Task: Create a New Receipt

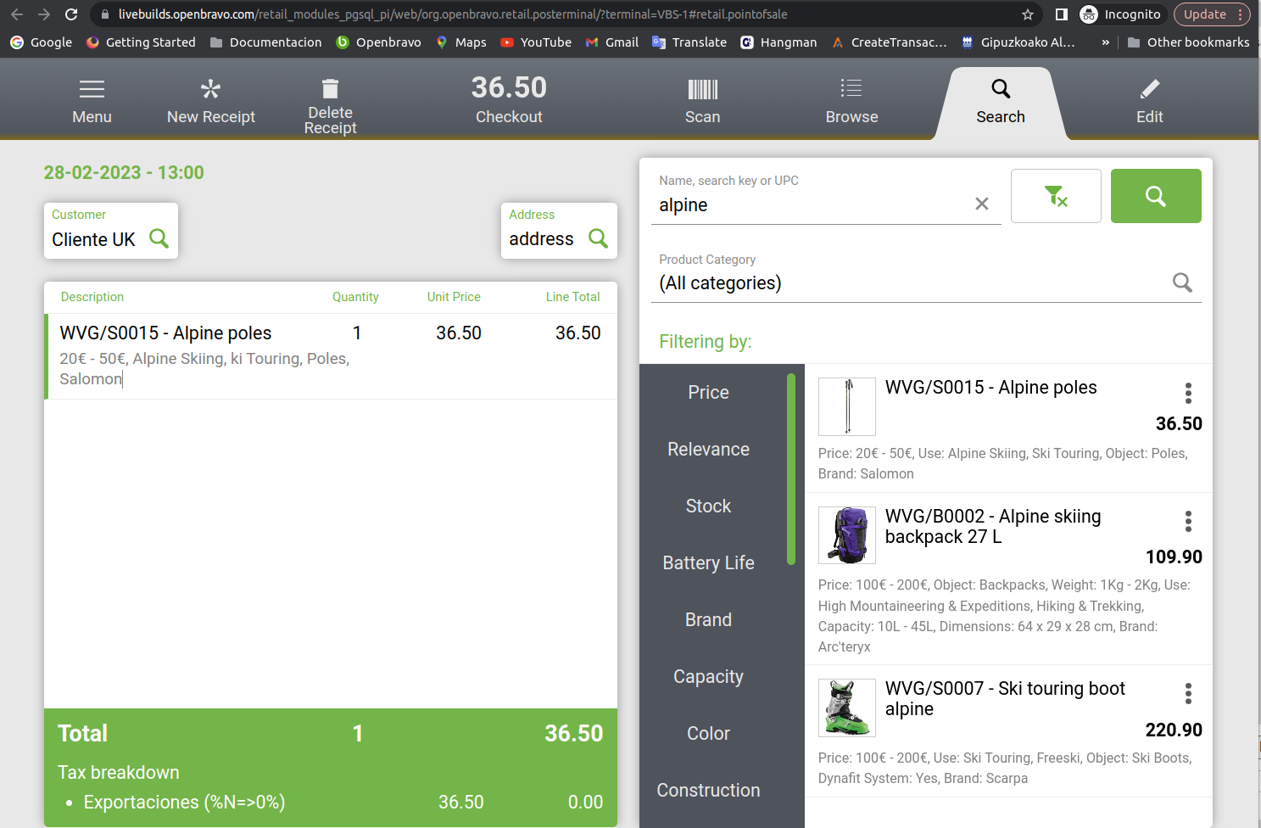Action: [x=210, y=102]
